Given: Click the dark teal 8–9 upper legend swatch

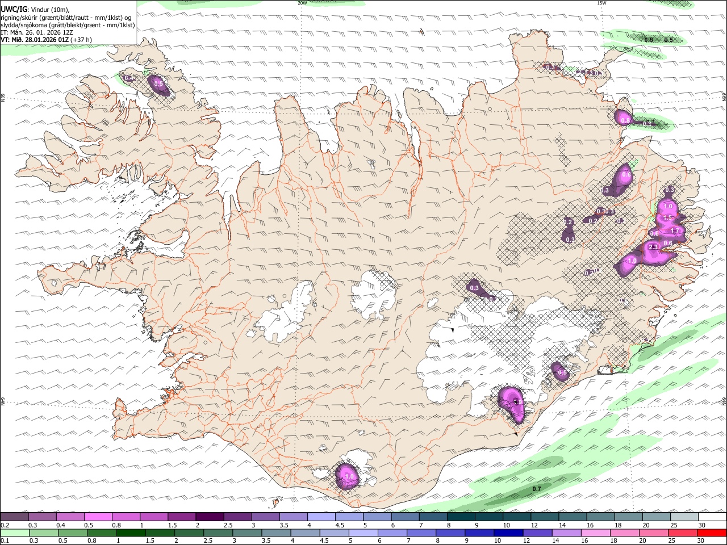Looking at the screenshot, I should click(461, 517).
